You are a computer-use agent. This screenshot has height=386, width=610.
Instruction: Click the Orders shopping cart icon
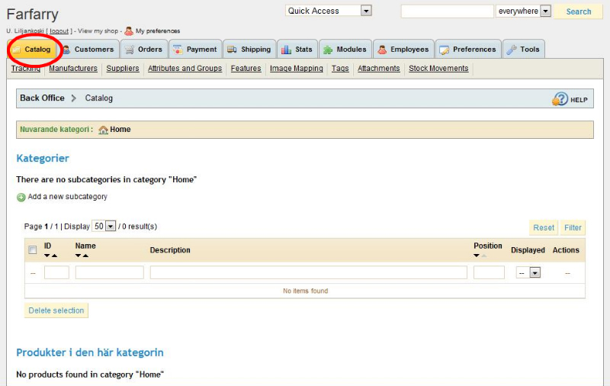[130, 50]
